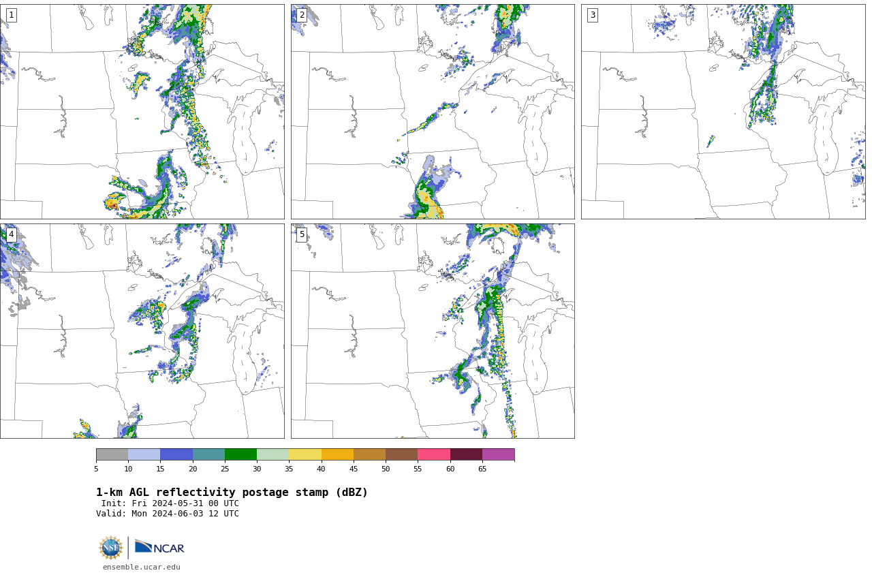Click the colorbar tick label 50

click(x=386, y=469)
